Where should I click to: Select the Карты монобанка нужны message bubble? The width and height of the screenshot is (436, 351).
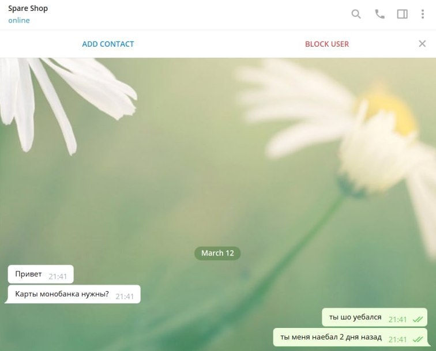point(73,294)
